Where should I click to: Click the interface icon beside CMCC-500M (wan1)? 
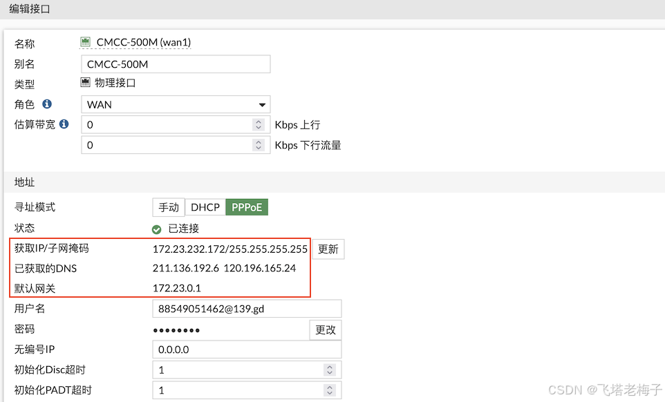(86, 41)
